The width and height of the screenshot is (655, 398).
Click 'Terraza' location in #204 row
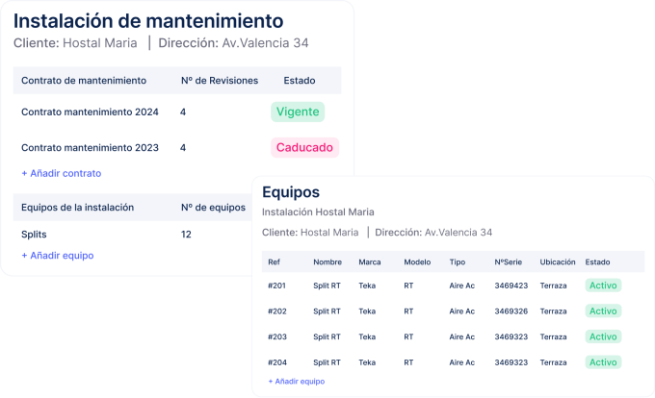click(x=554, y=362)
